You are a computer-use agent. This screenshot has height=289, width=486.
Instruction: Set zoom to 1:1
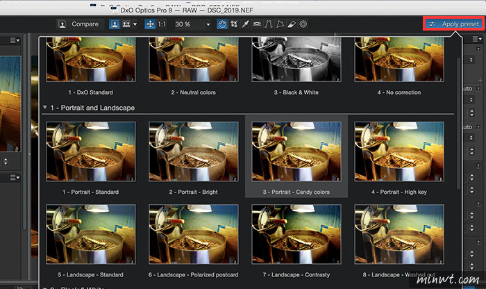[162, 24]
